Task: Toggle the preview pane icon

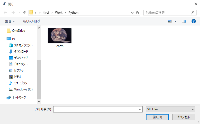Action: [184, 21]
